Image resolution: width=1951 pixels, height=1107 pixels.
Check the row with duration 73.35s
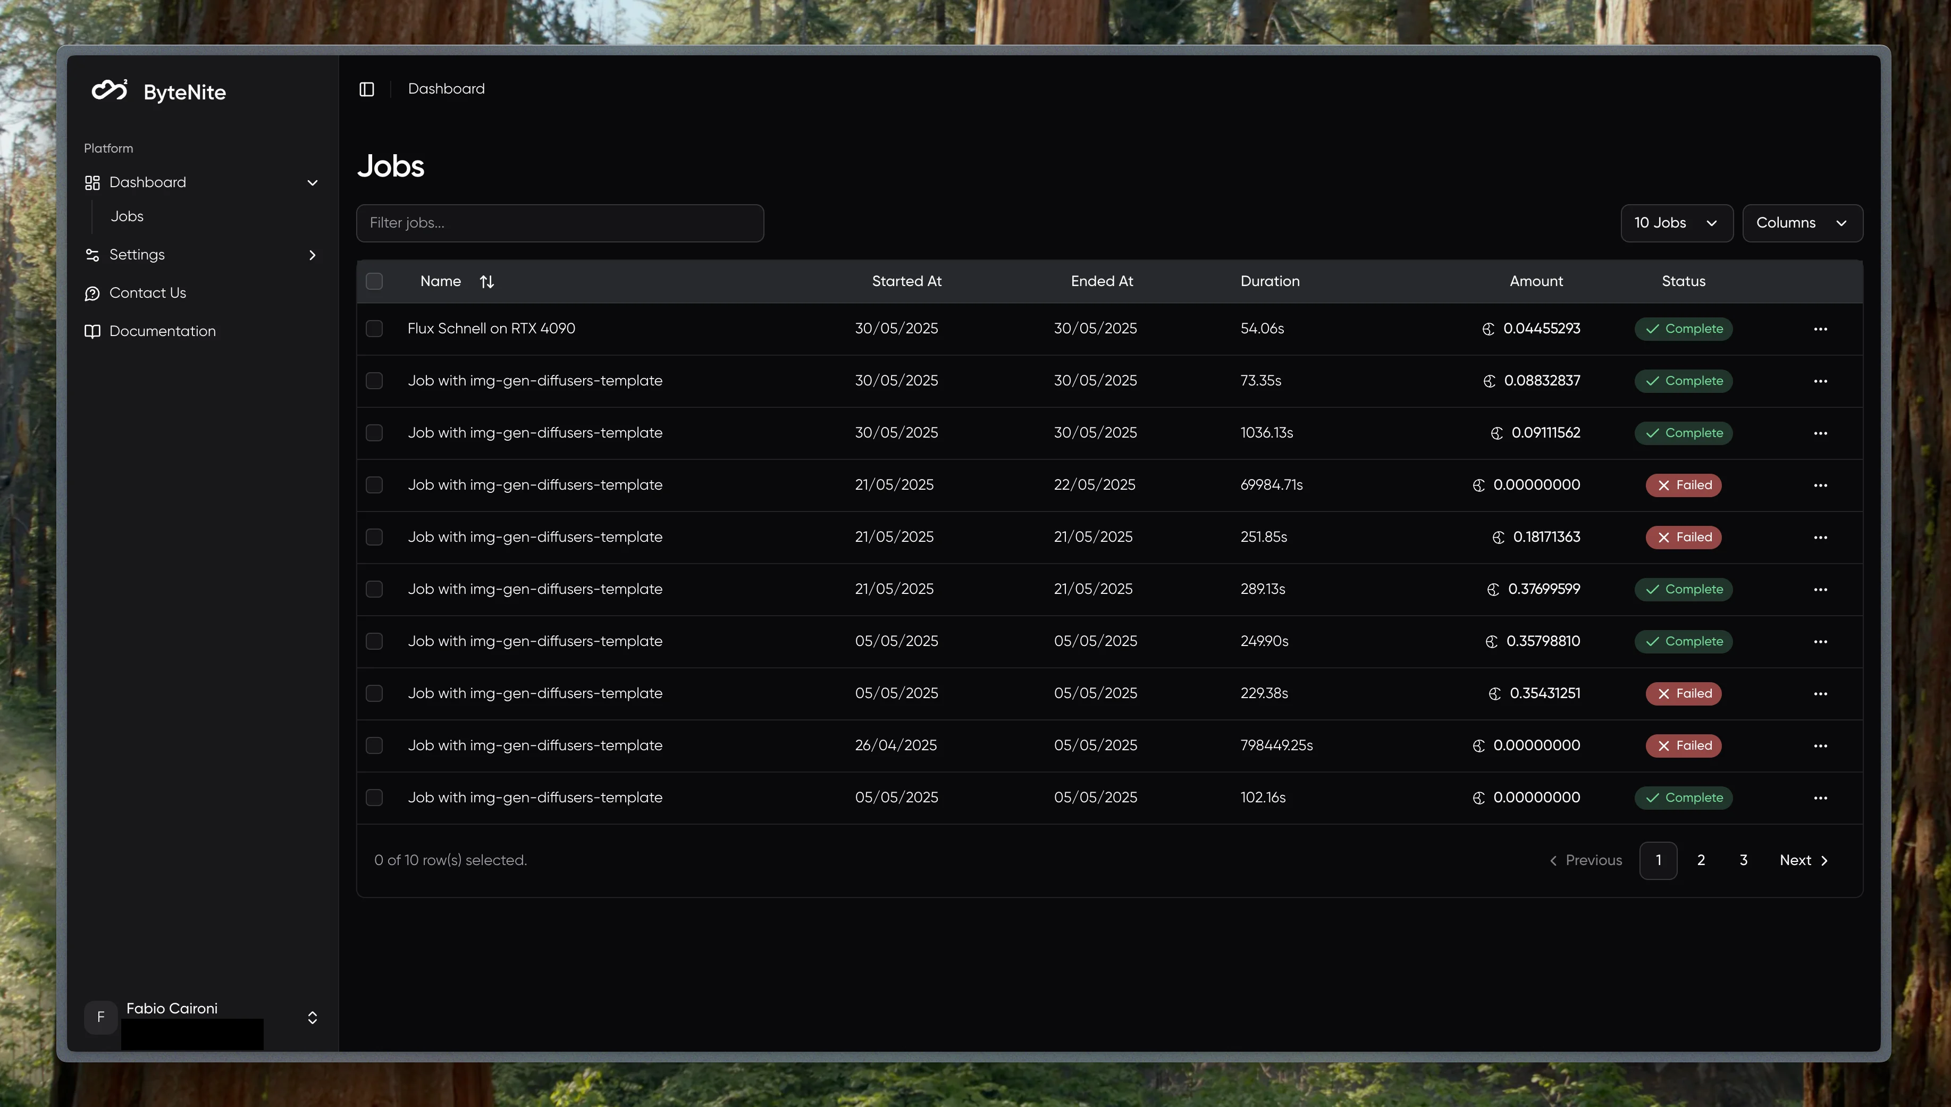(374, 381)
